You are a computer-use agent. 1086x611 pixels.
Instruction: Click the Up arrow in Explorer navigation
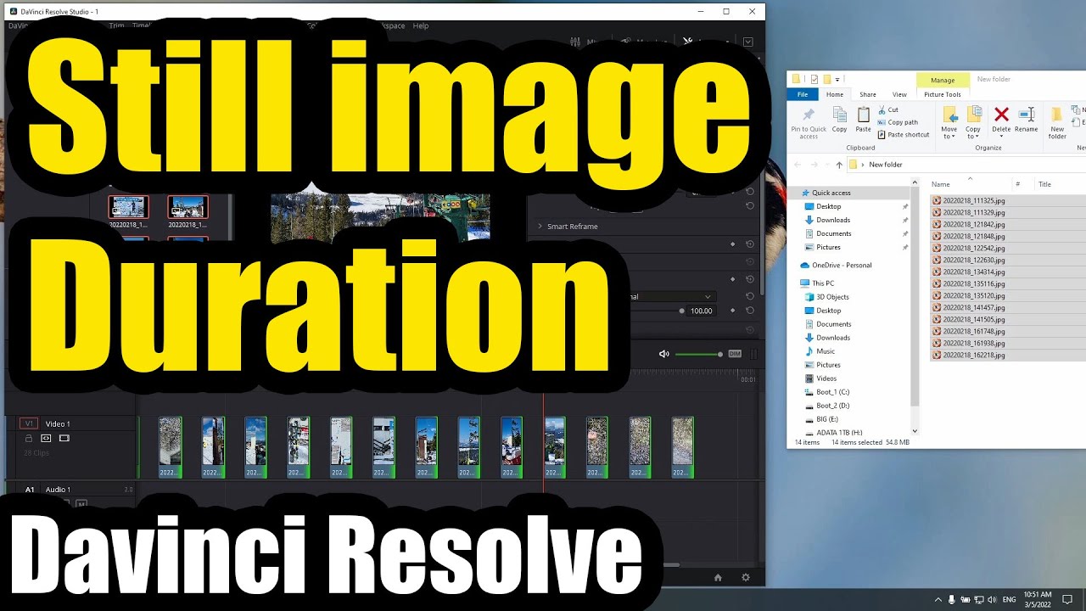(x=839, y=165)
